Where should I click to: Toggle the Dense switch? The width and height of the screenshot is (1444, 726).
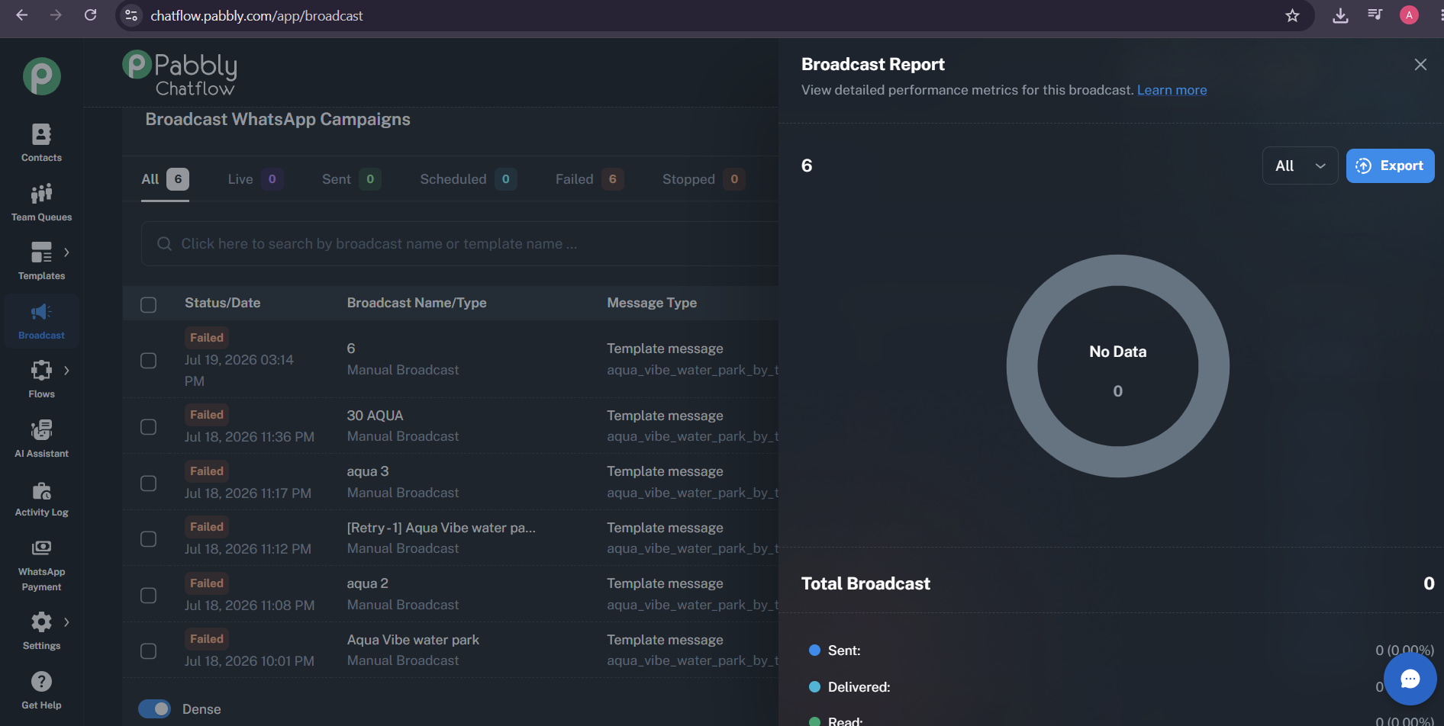pos(154,709)
